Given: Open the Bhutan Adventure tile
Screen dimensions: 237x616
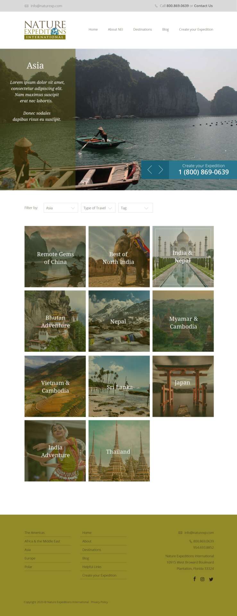Looking at the screenshot, I should 55,321.
